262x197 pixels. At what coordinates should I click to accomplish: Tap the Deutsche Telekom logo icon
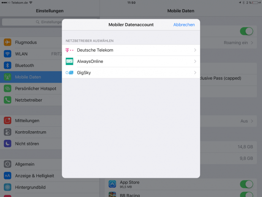(69, 50)
